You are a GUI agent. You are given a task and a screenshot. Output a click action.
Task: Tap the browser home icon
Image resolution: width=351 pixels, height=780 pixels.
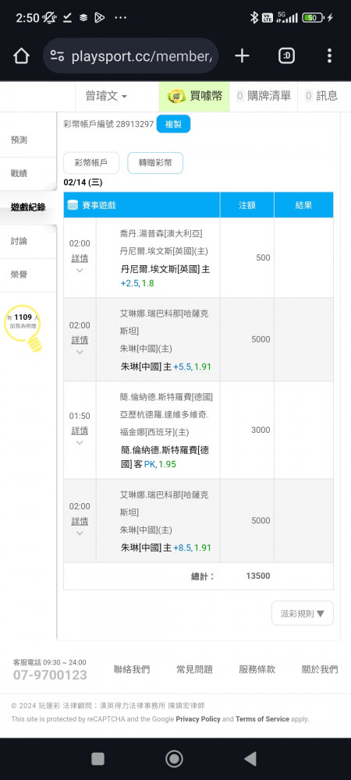point(21,55)
